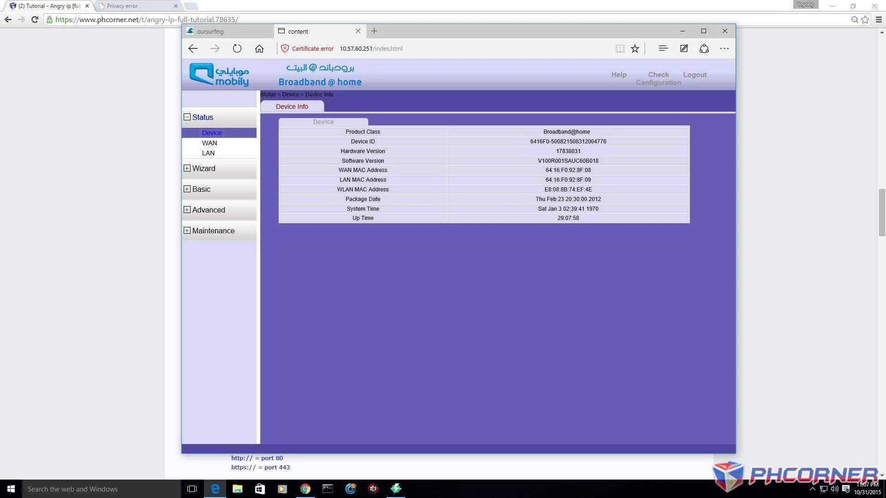Screen dimensions: 886x498
Task: Close the 'content' tab in Edge
Action: coord(358,31)
